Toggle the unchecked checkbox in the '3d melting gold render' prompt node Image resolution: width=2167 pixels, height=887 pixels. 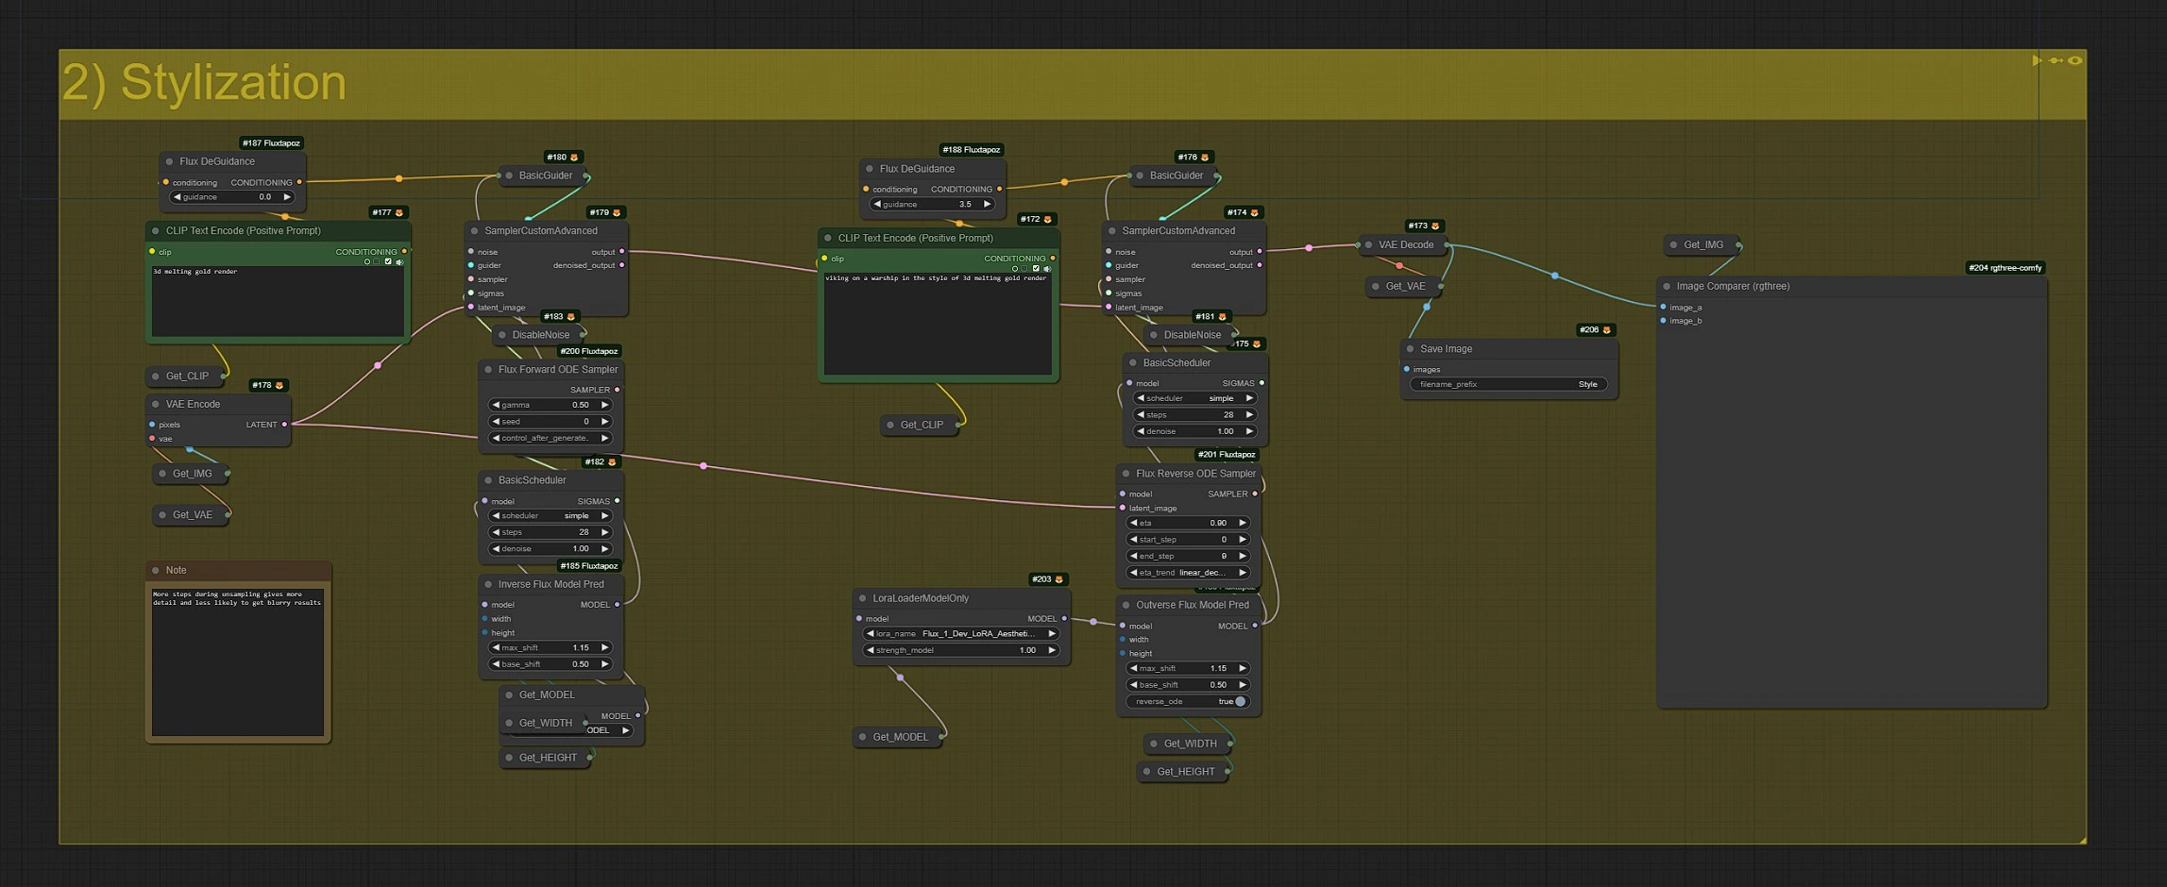[377, 261]
